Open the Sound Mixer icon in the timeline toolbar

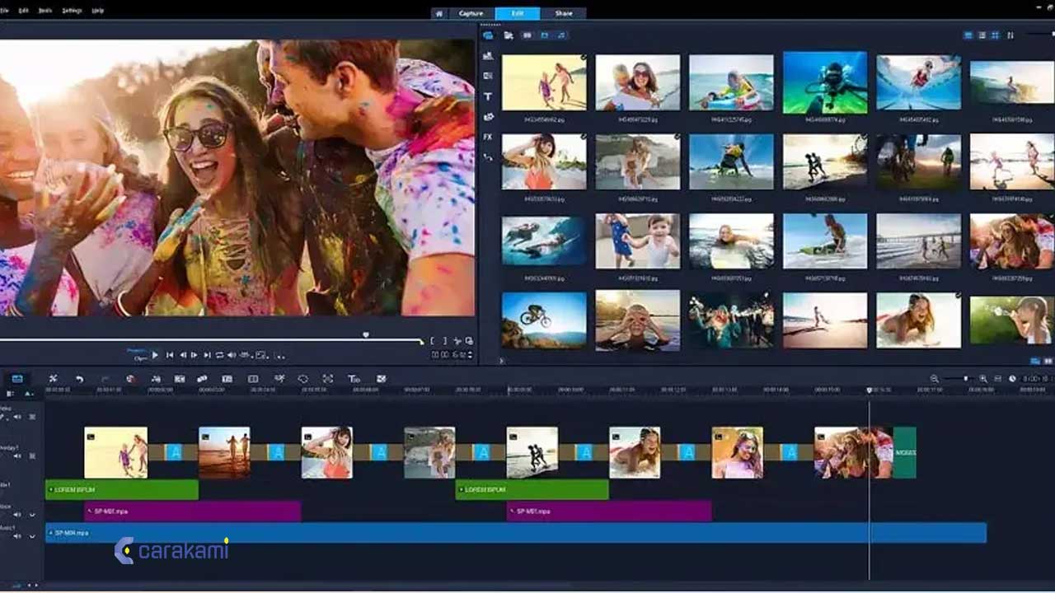pos(157,379)
